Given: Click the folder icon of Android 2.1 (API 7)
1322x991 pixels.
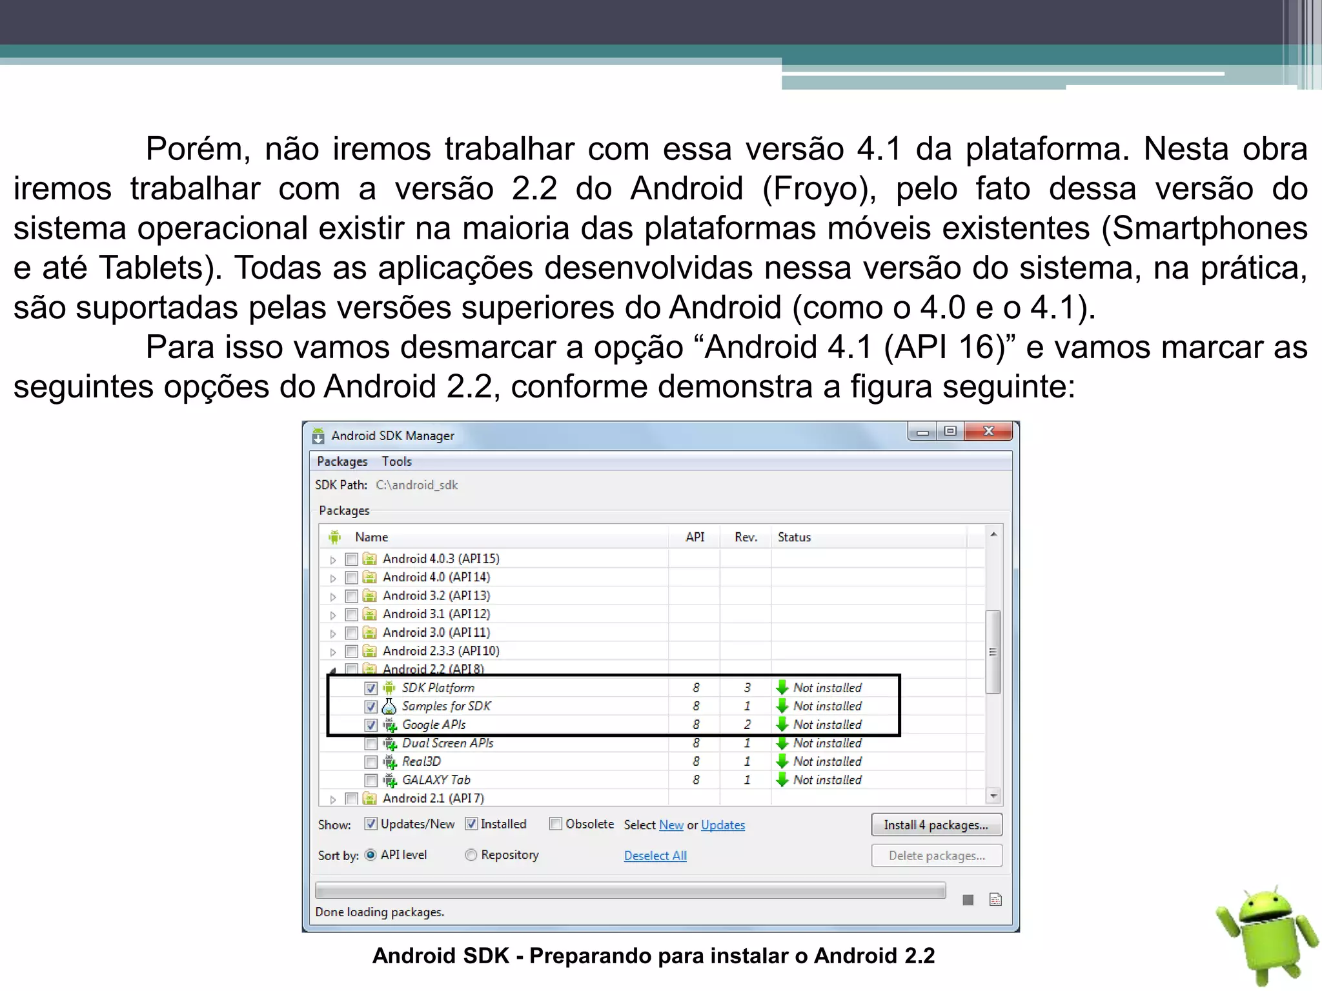Looking at the screenshot, I should pyautogui.click(x=370, y=799).
